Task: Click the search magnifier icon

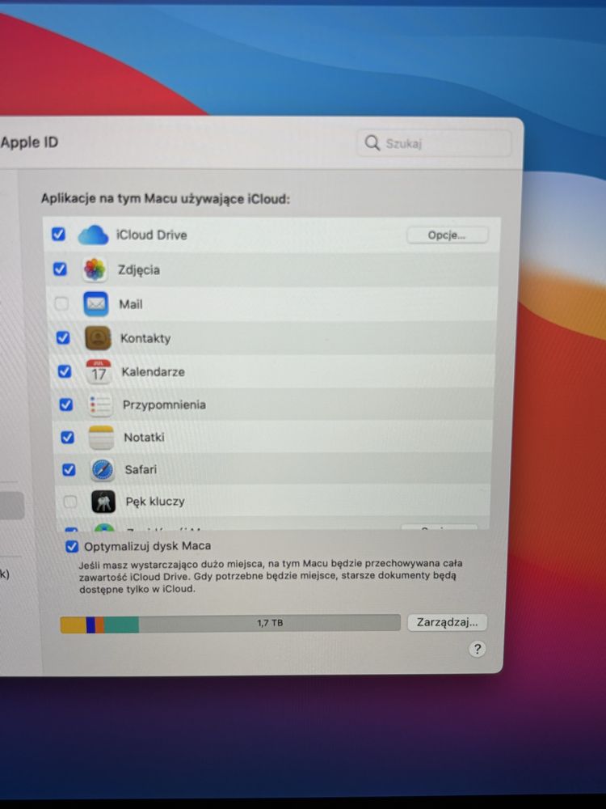Action: point(372,142)
